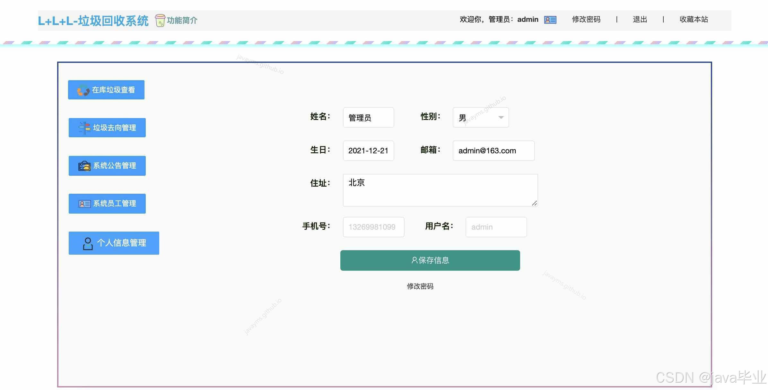768x390 pixels.
Task: Select 个人信息管理 menu item
Action: pyautogui.click(x=114, y=243)
